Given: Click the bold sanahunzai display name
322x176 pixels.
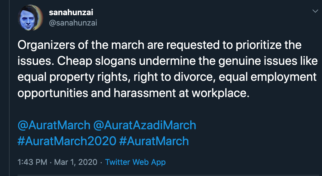Looking at the screenshot, I should click(71, 12).
